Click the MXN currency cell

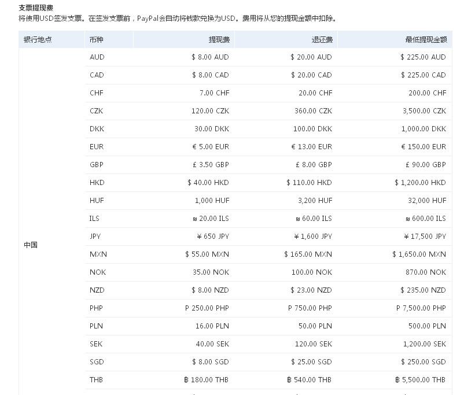pos(98,254)
